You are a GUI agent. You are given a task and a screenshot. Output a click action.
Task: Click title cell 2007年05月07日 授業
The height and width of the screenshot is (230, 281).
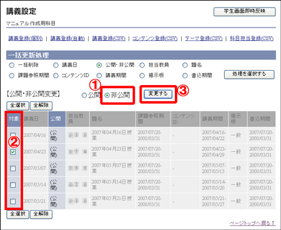112,168
